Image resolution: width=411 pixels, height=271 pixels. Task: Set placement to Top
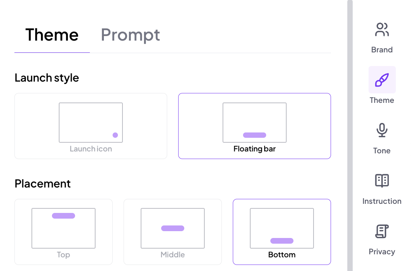point(63,232)
